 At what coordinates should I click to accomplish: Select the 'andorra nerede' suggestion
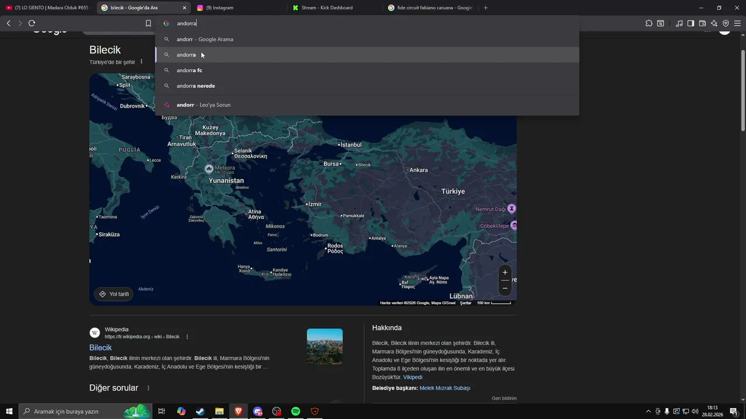pyautogui.click(x=367, y=86)
